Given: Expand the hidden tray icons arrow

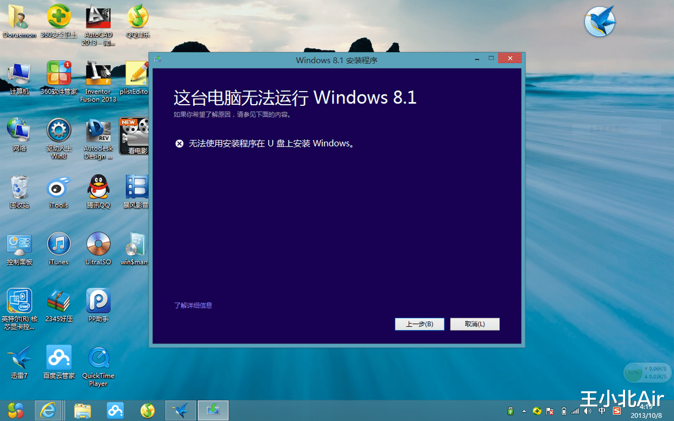Looking at the screenshot, I should pos(524,411).
